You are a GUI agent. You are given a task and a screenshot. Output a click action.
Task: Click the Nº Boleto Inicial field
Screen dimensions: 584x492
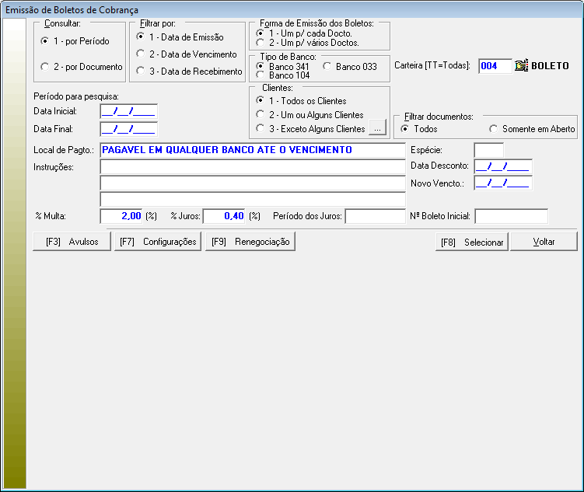point(511,215)
